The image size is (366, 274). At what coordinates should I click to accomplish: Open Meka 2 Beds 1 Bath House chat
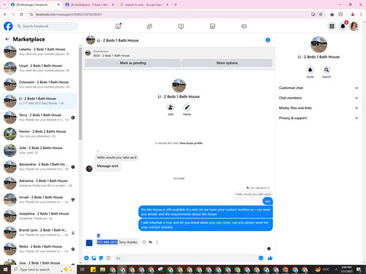(40, 249)
